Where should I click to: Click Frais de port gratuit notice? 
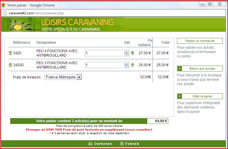pyautogui.click(x=89, y=126)
